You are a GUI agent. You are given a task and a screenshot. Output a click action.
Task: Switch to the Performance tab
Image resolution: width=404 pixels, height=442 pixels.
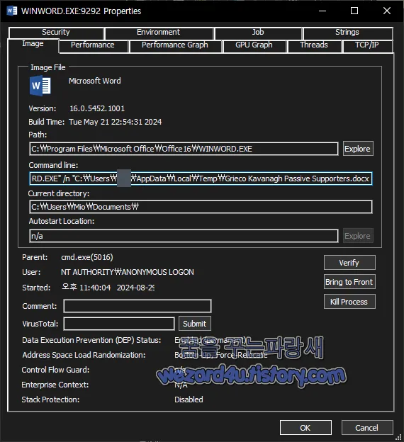pyautogui.click(x=93, y=45)
